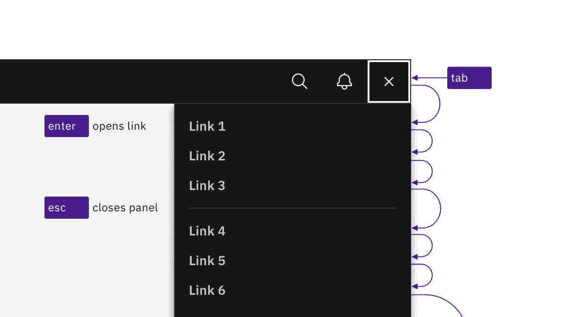Click the divider line between Link 3 and Link 4
Screen dimensions: 563x317
pos(292,207)
